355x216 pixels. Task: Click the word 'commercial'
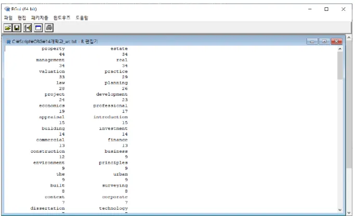coord(50,140)
